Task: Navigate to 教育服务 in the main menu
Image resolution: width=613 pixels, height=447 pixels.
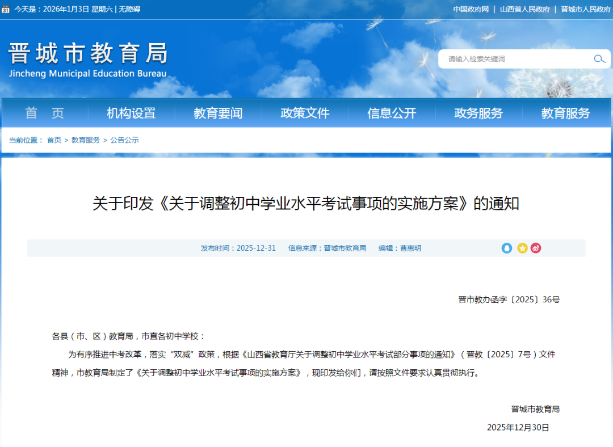Action: click(565, 113)
